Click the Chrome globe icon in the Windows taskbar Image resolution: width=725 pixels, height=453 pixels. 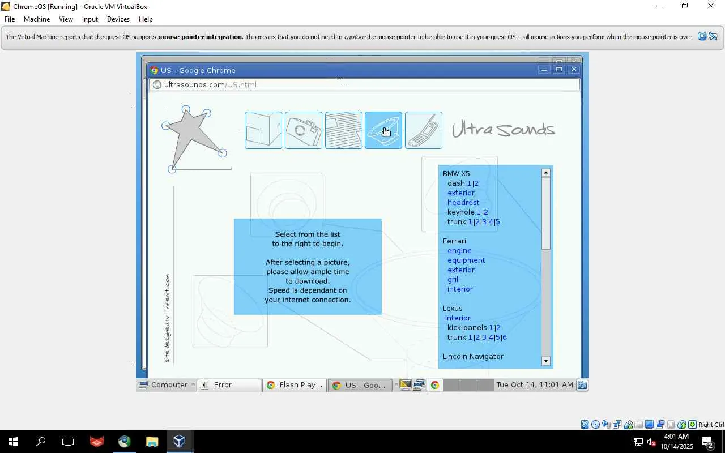click(125, 442)
